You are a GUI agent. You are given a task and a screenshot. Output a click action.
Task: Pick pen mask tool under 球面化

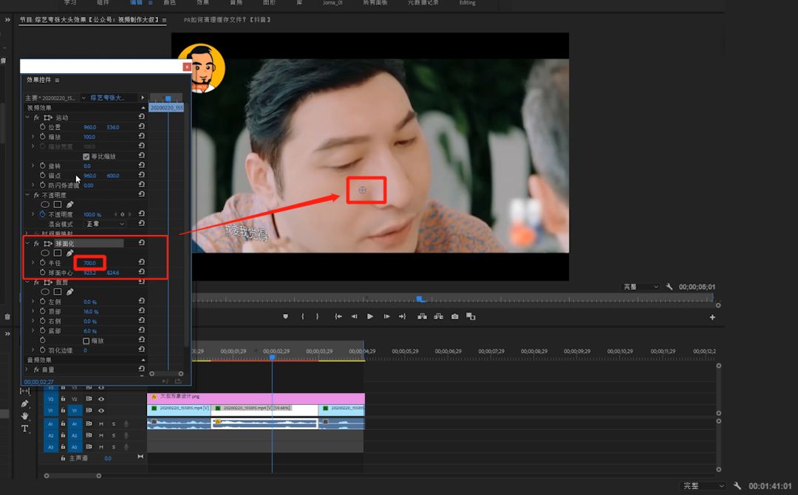pos(69,253)
